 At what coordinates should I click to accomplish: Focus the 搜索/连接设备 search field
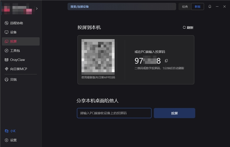pos(122,7)
